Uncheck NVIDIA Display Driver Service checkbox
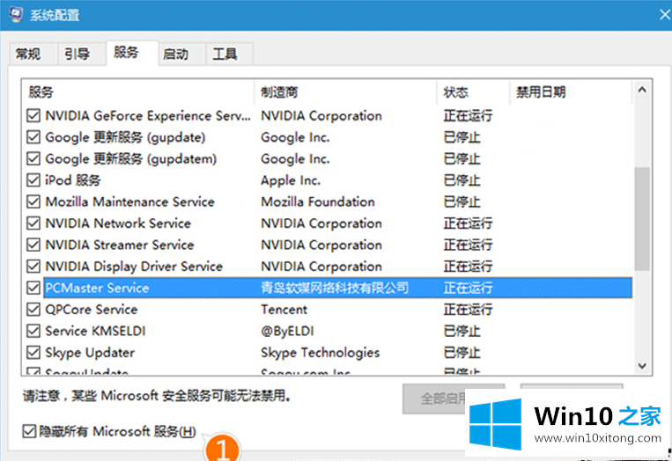Viewport: 672px width, 461px height. [33, 267]
